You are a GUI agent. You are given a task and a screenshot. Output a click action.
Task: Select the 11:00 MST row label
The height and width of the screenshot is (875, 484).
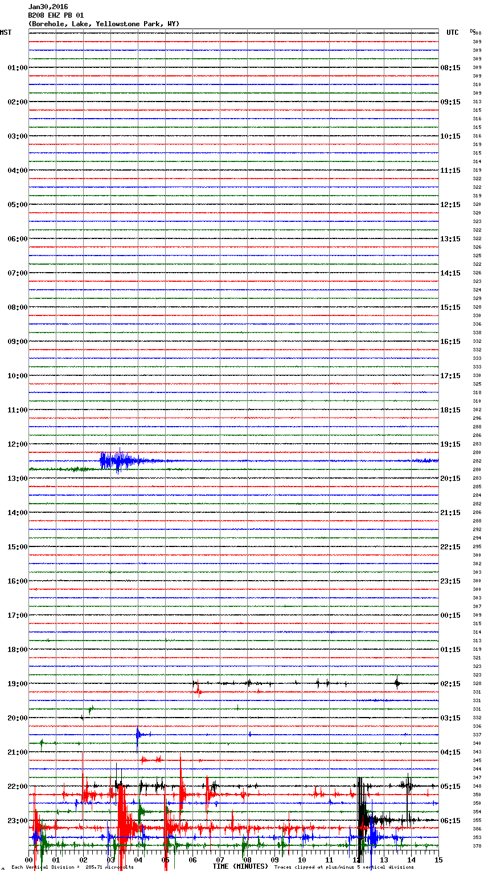coord(17,410)
